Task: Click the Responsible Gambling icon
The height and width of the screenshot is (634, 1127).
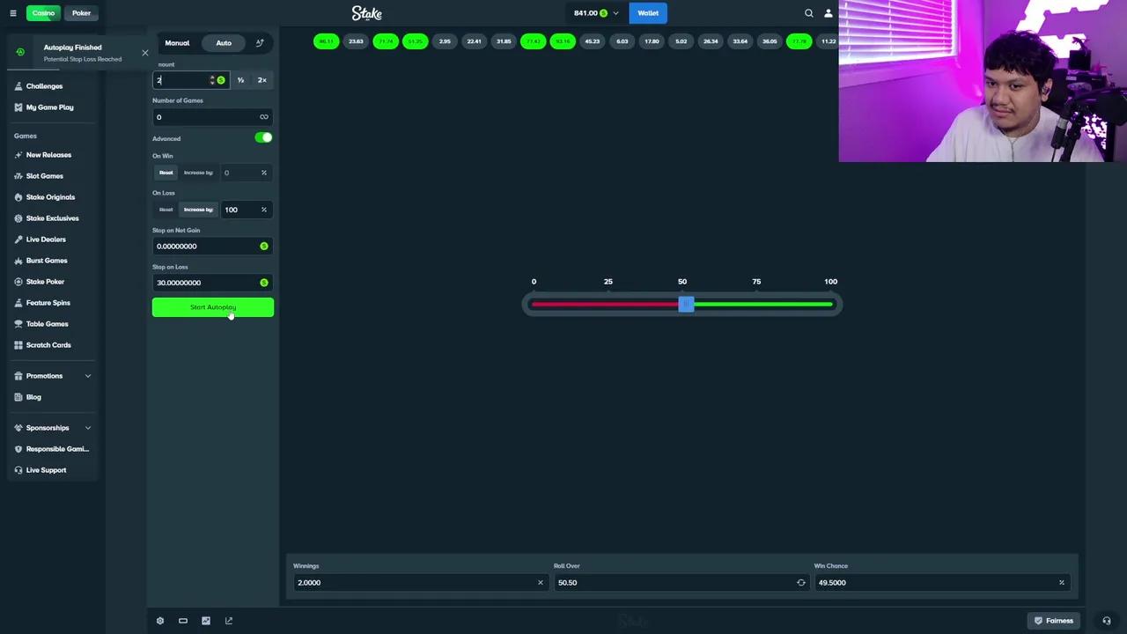Action: point(18,449)
